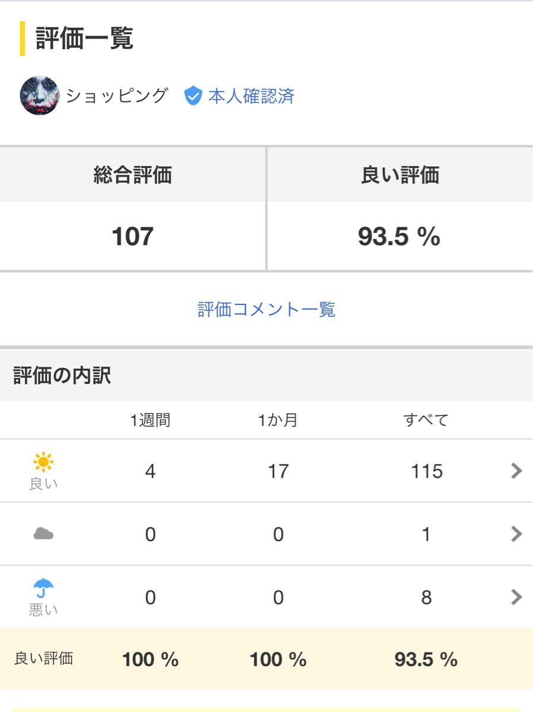Click the 評価の内訳 section header
Image resolution: width=533 pixels, height=712 pixels.
coord(62,376)
